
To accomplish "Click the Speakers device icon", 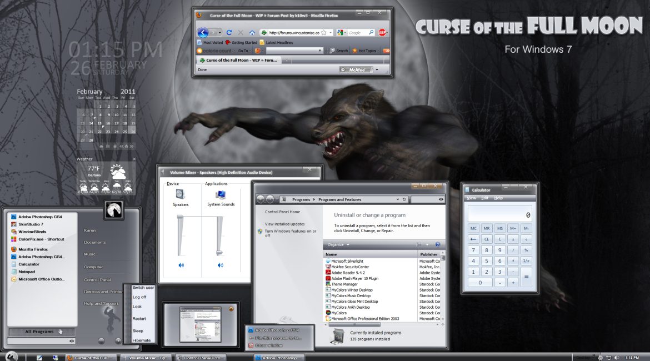I will 181,194.
